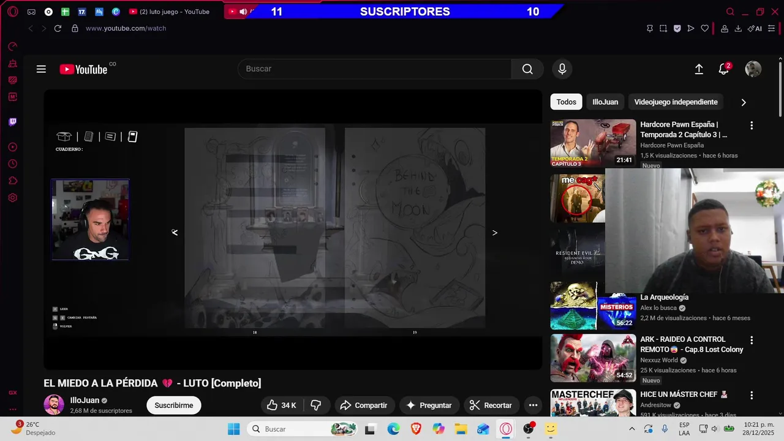Open the Windows Start menu
Viewport: 784px width, 441px height.
pyautogui.click(x=234, y=429)
